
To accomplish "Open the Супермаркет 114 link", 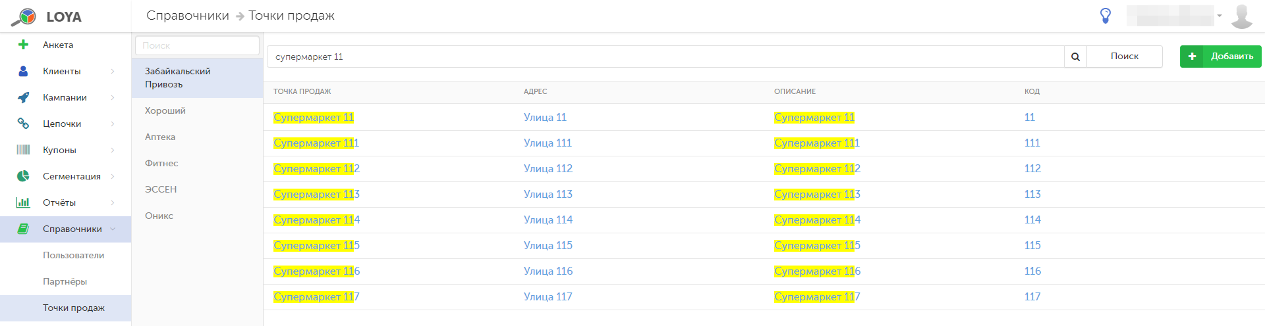I will click(316, 220).
